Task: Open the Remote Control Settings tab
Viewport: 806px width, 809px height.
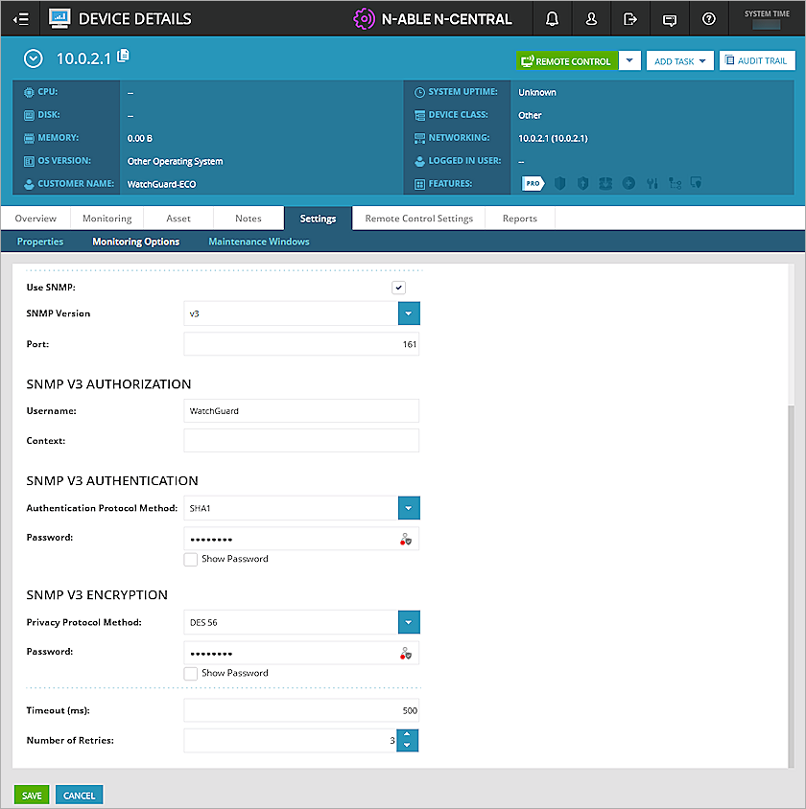Action: 418,219
